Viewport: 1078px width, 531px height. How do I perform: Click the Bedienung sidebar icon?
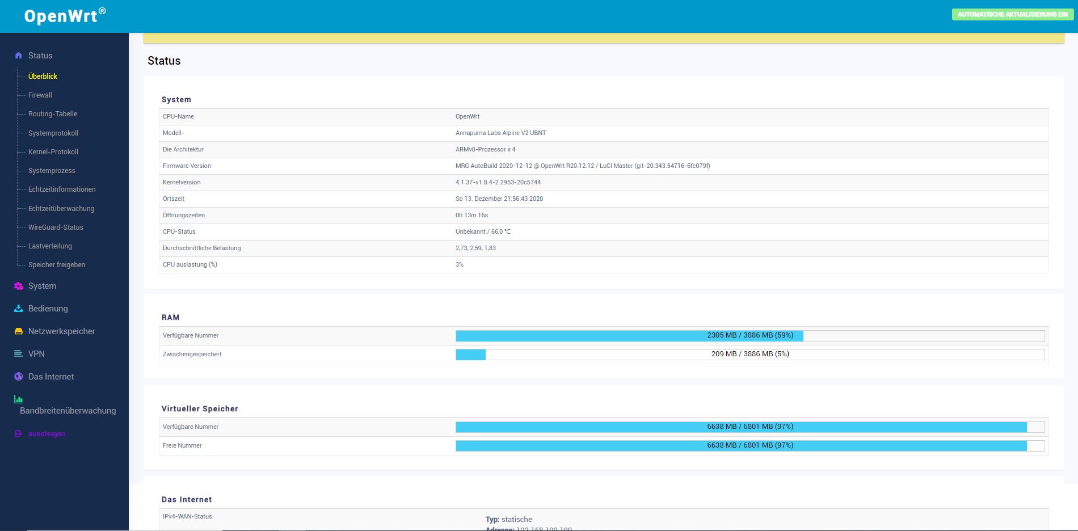coord(18,308)
